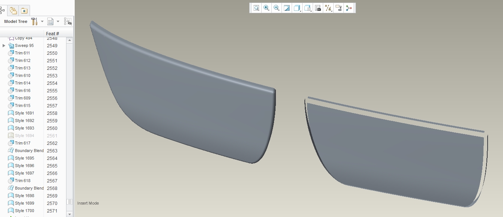
Task: Open the Show dropdown arrow beside document icon
Action: click(58, 21)
